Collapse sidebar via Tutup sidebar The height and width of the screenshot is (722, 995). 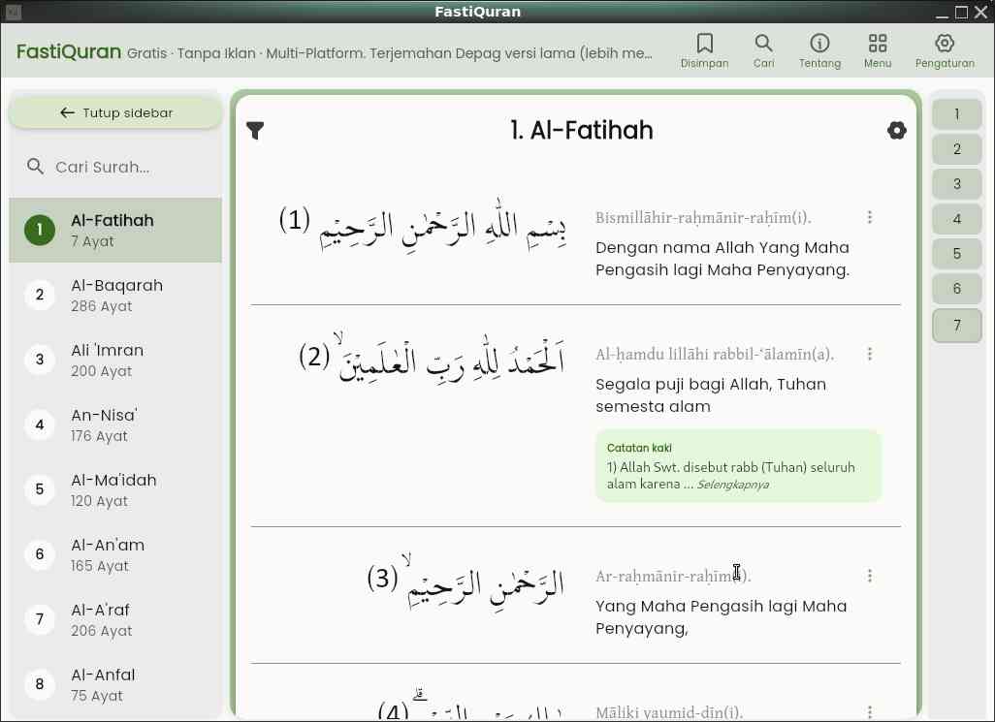115,112
